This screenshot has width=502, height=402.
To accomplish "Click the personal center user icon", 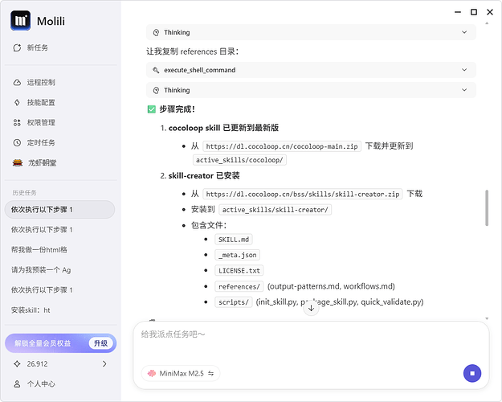I will pos(17,384).
